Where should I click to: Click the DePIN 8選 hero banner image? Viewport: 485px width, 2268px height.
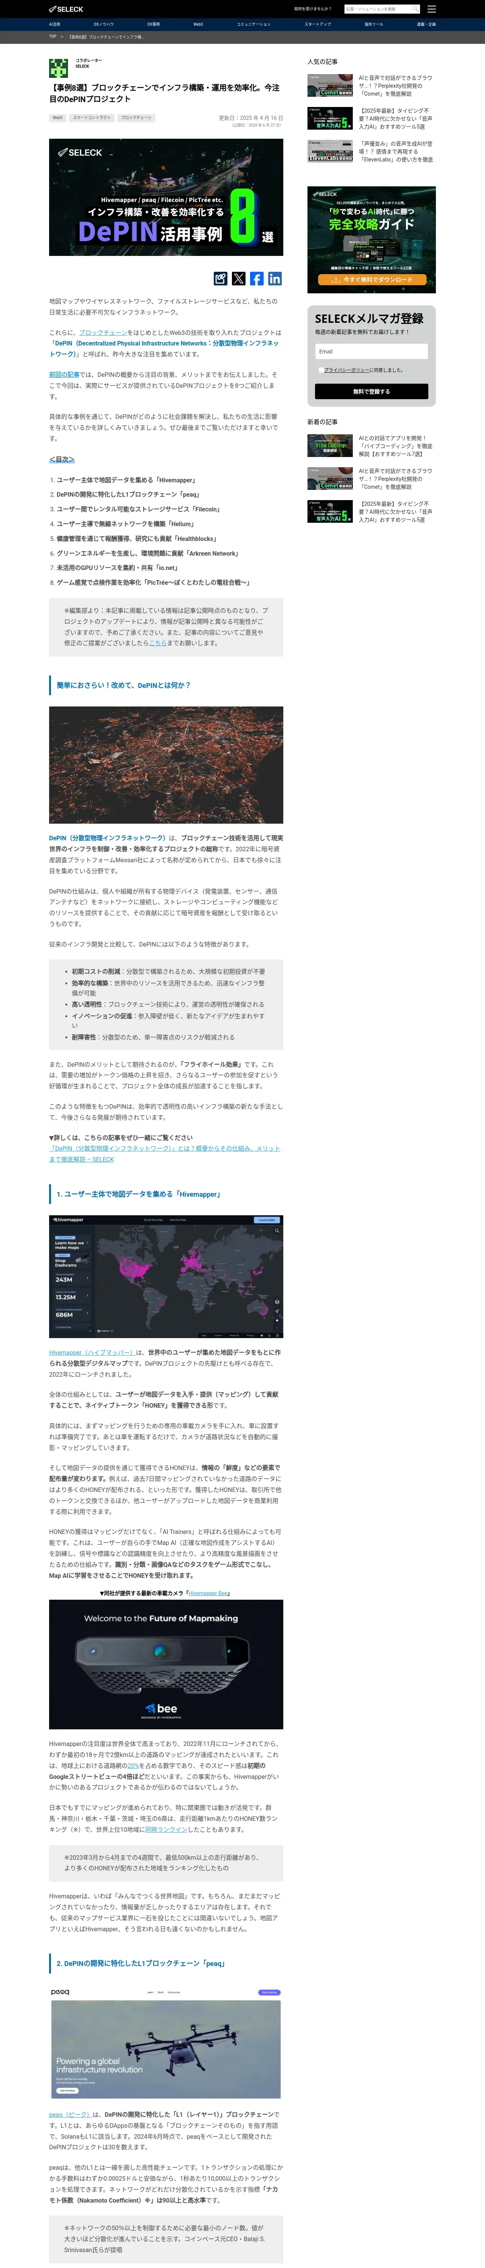point(166,197)
